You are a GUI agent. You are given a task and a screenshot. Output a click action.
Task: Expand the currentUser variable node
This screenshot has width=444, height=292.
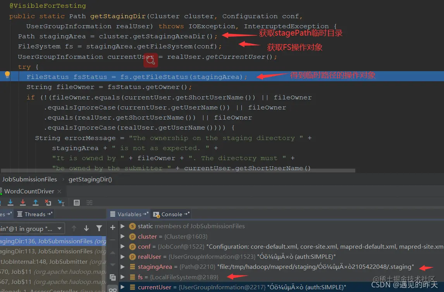(x=122, y=287)
